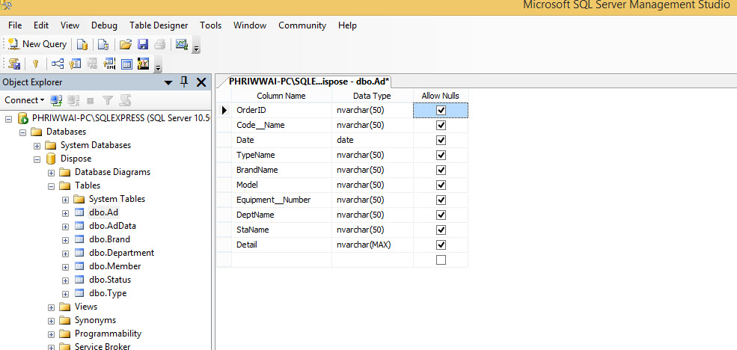
Task: Expand the dbo.AdData table node
Action: click(65, 227)
